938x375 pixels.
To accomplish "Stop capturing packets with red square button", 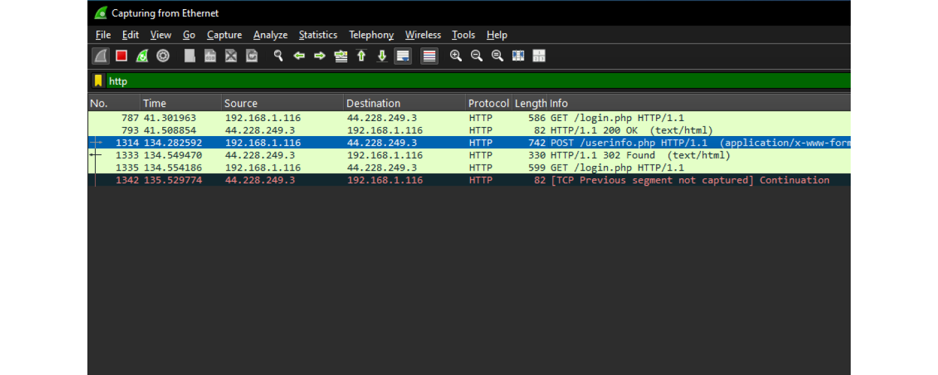I will coord(121,56).
